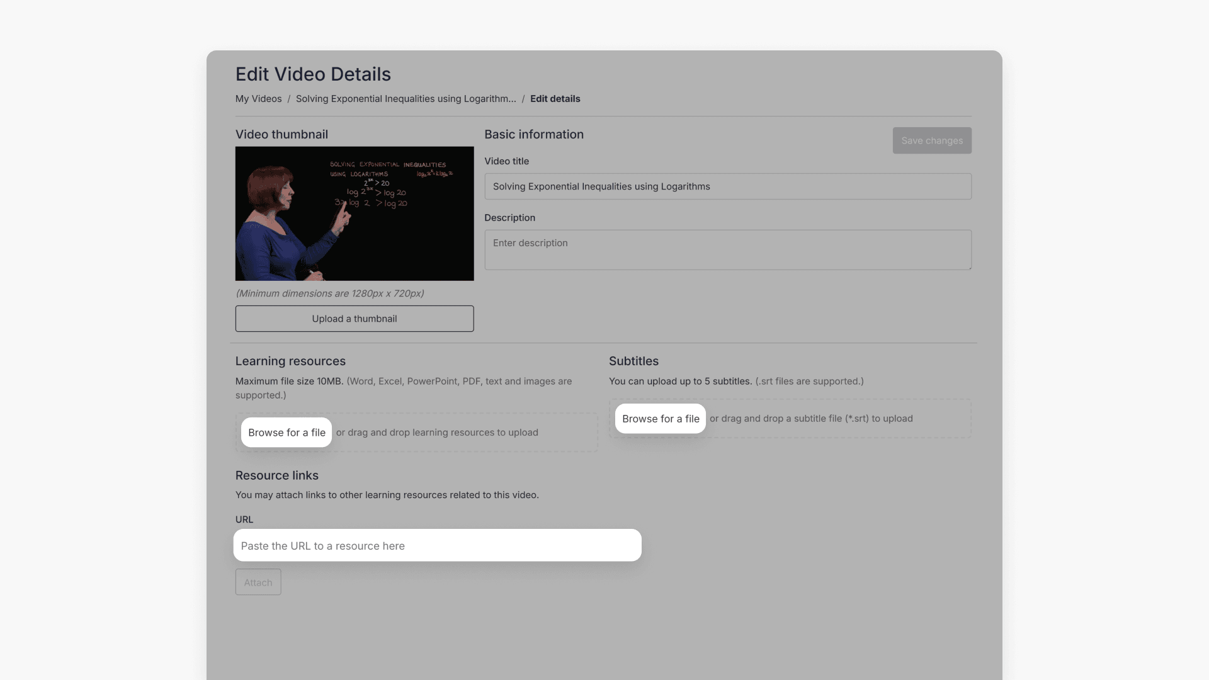Screen dimensions: 1209x680
Task: Click the Paste the URL resource field
Action: pos(437,545)
